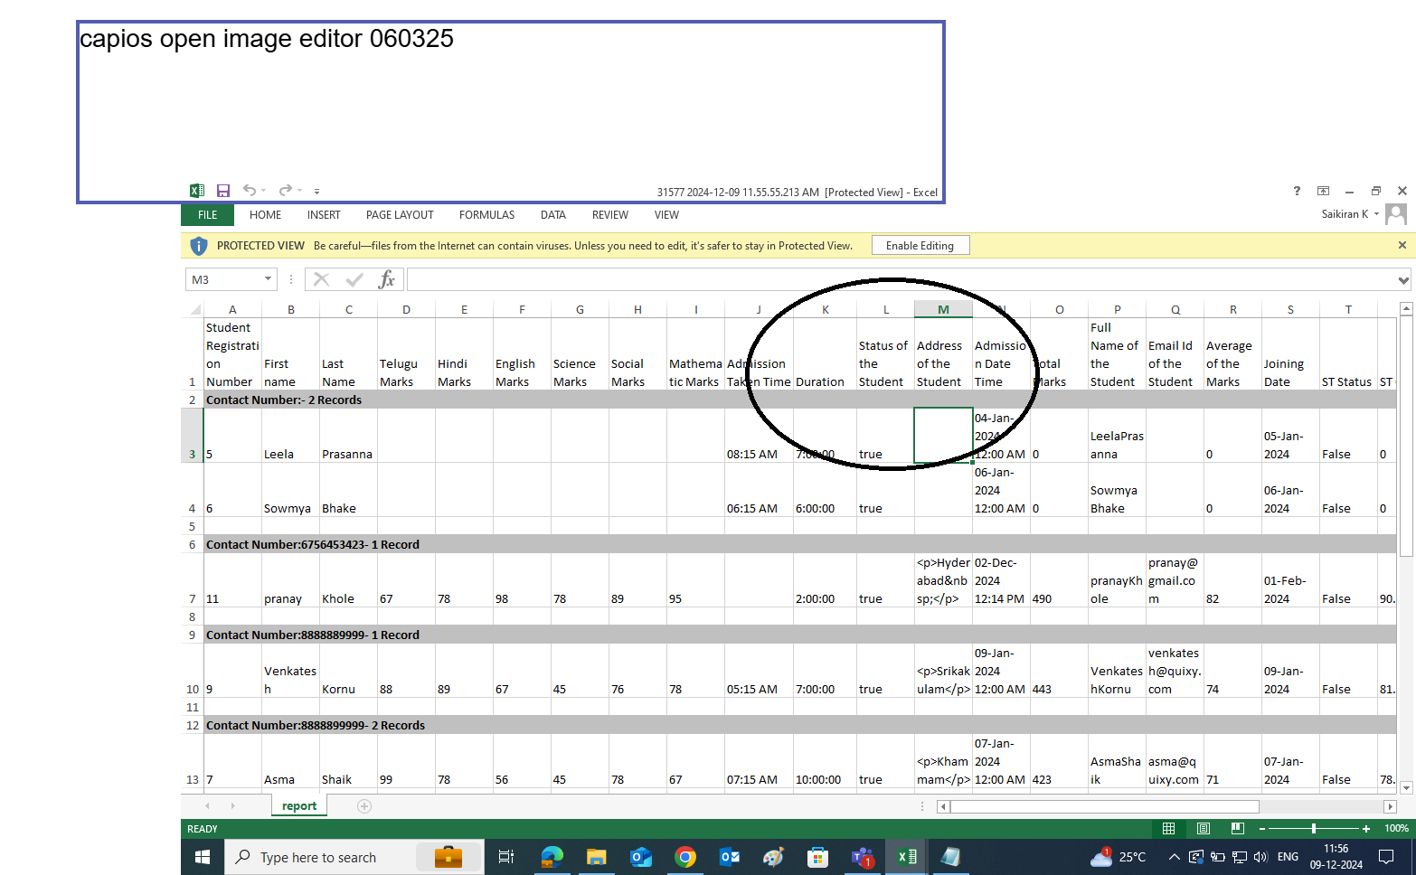Click the Select All corner triangle
The width and height of the screenshot is (1416, 875).
[195, 309]
